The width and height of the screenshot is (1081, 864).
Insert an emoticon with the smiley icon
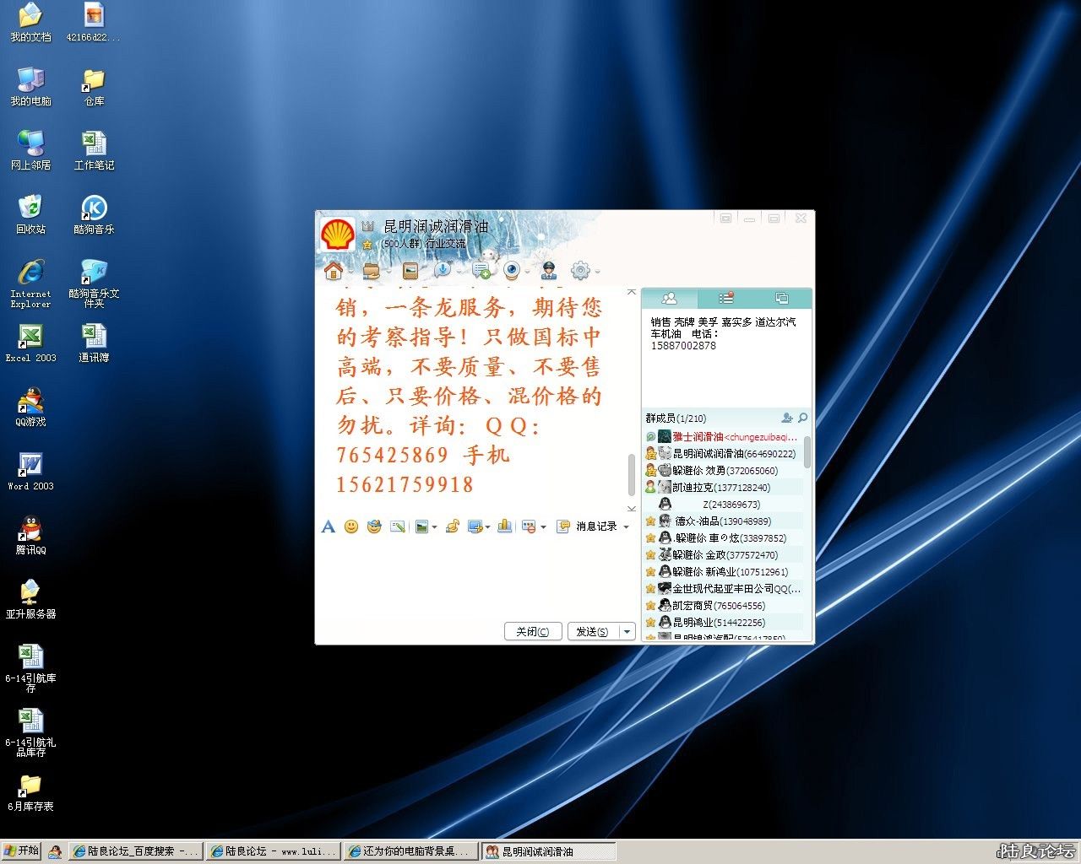pos(351,526)
